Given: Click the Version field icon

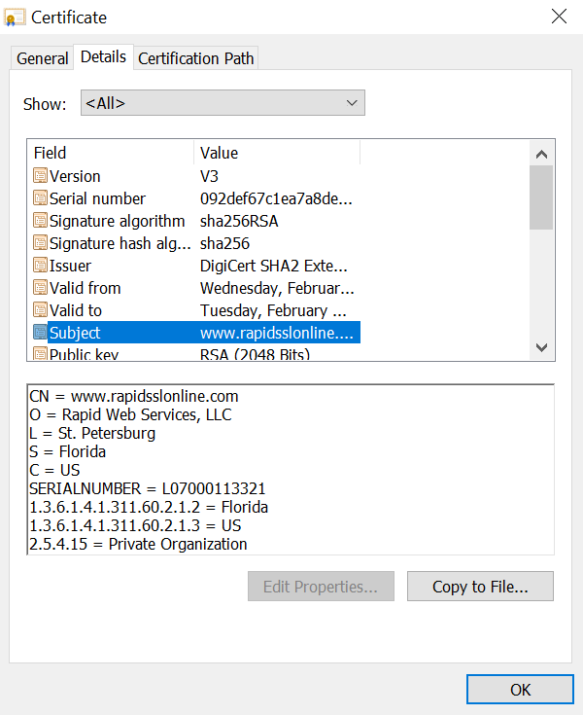Looking at the screenshot, I should (40, 175).
